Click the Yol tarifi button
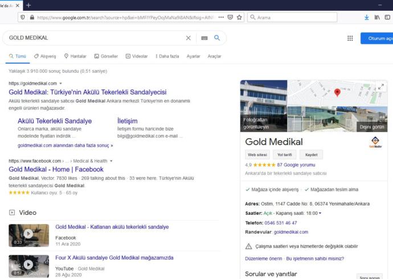The image size is (393, 279). point(284,155)
